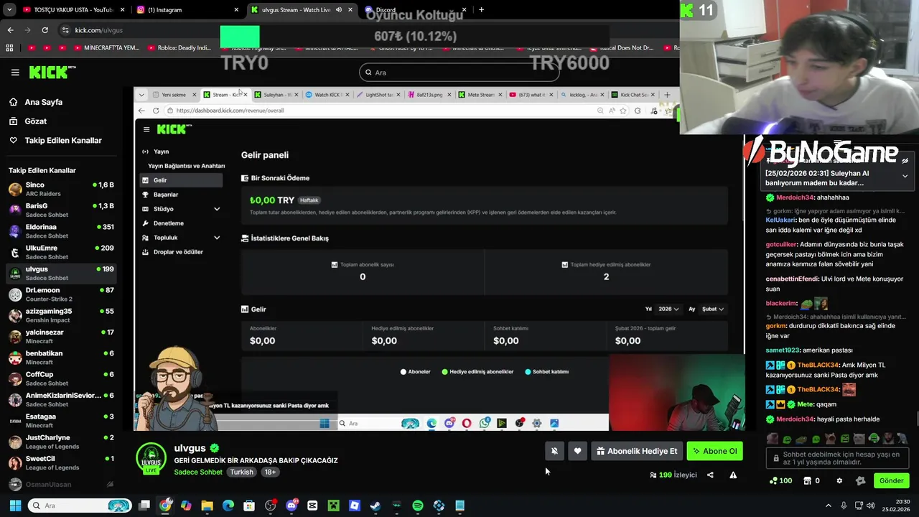Click the green Abone Ol button
The height and width of the screenshot is (517, 919).
[714, 451]
